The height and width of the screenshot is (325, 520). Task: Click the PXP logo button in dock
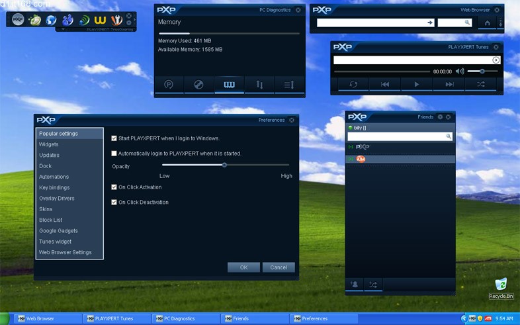point(18,20)
